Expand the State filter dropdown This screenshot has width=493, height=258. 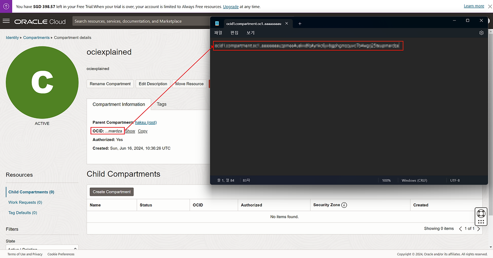42,249
